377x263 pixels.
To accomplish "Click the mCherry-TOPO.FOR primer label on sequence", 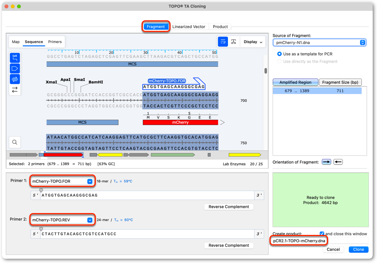I will (167, 81).
